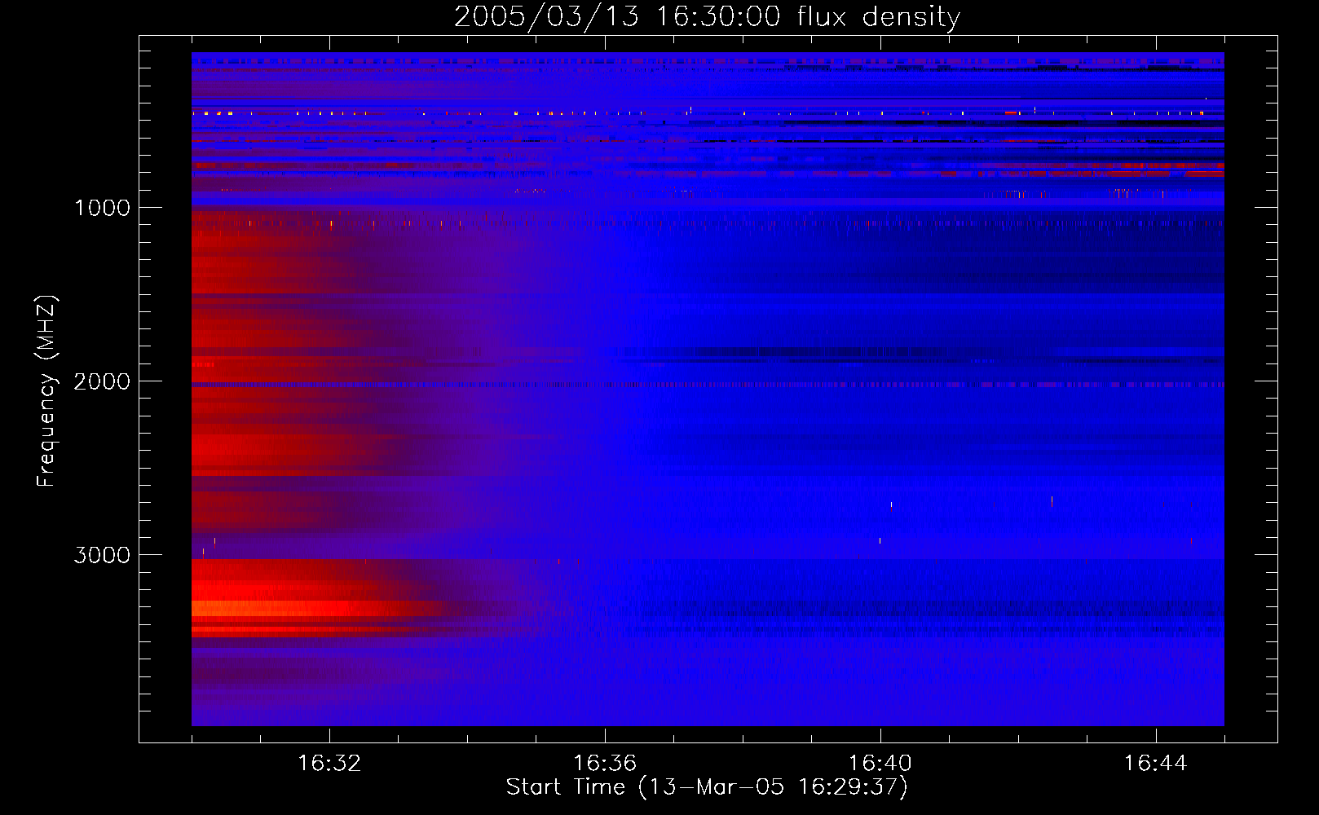Click the plot title '2005/03/13 16:30:00 flux density'
1319x815 pixels.
(x=707, y=16)
